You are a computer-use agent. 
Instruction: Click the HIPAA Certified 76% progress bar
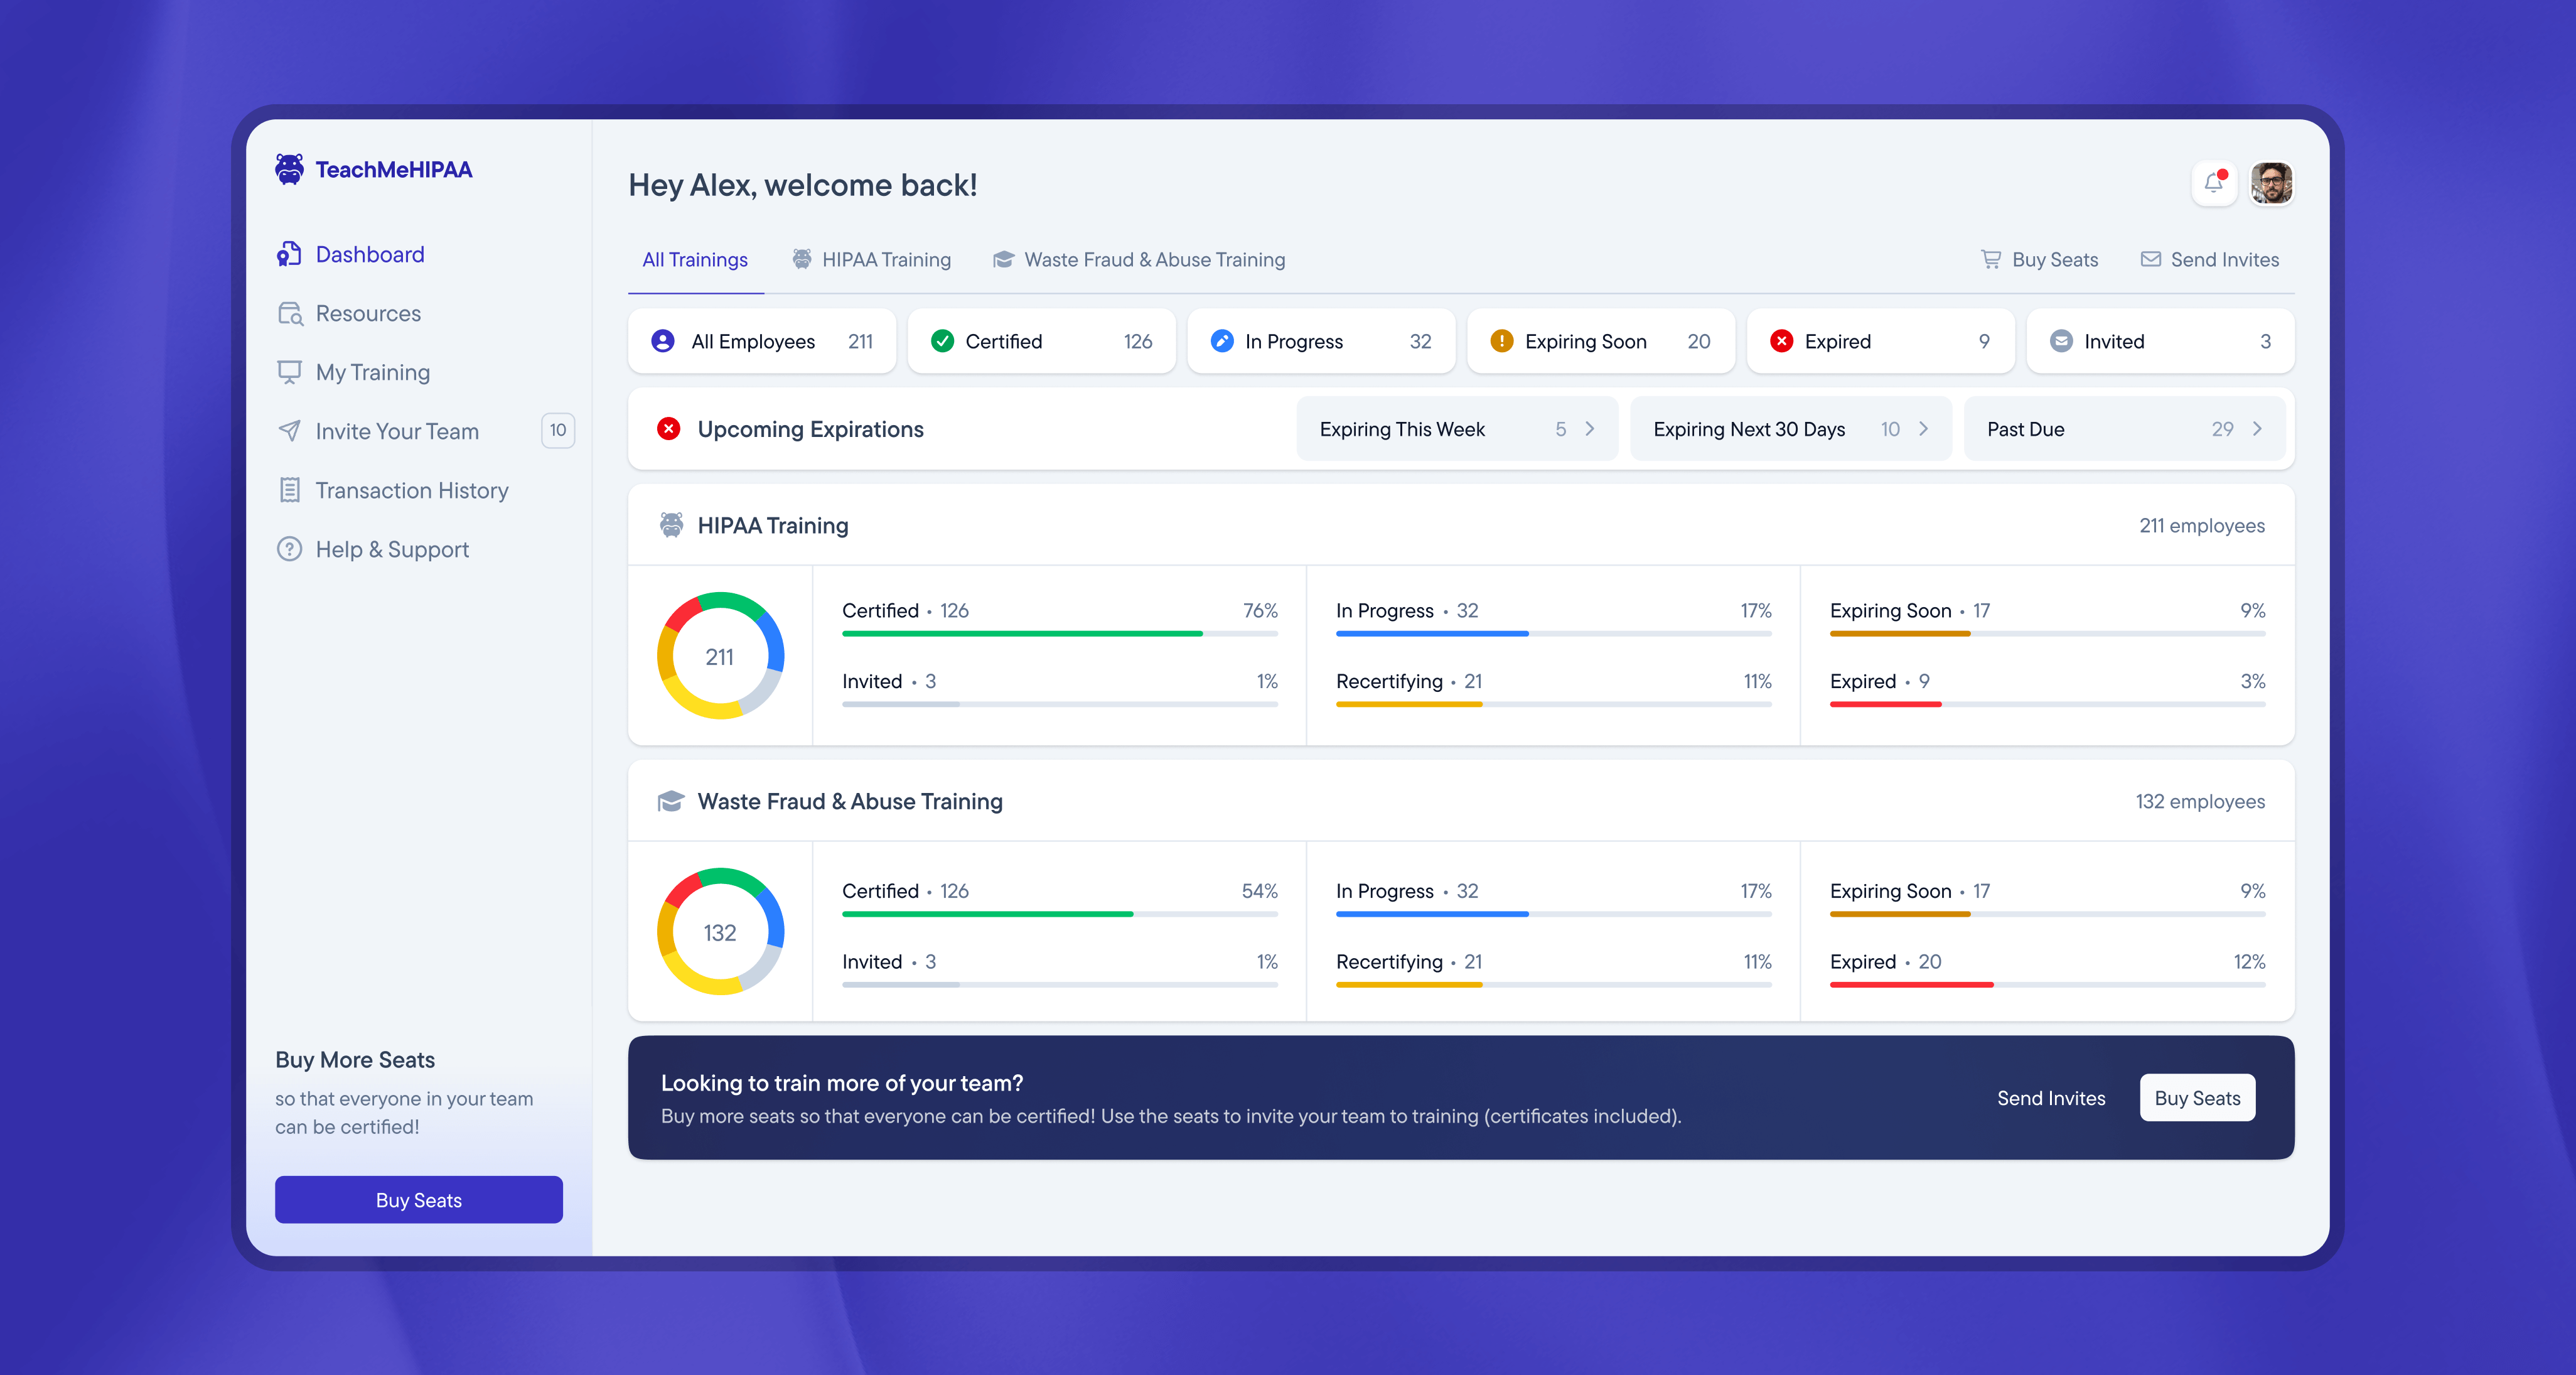point(1060,634)
